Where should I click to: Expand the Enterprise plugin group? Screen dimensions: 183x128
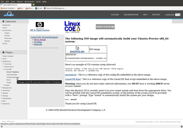pyautogui.click(x=2, y=104)
